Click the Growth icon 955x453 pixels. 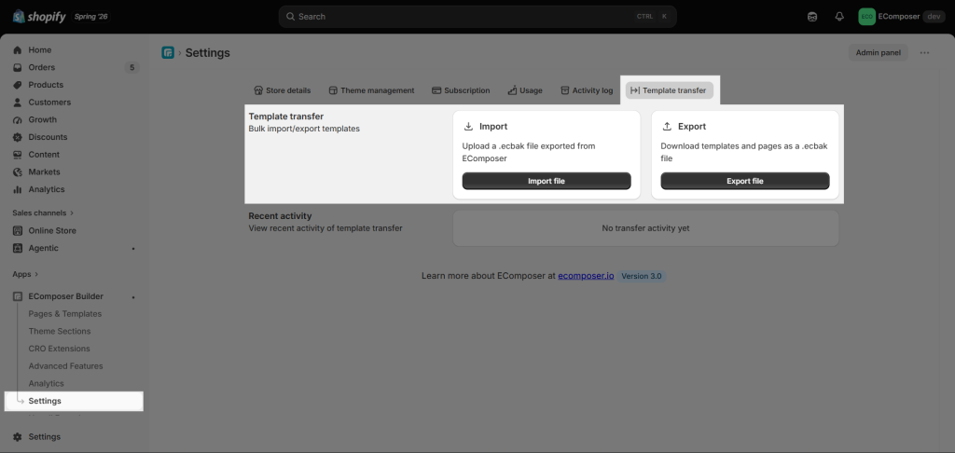17,120
